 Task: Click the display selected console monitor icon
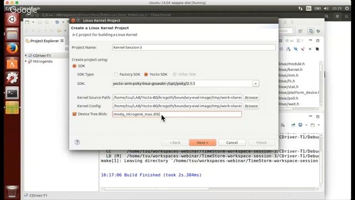pos(301,125)
